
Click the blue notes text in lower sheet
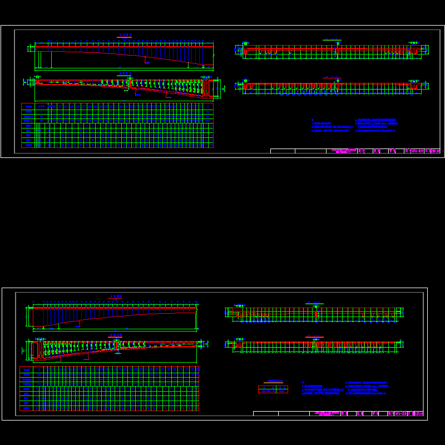pos(344,388)
